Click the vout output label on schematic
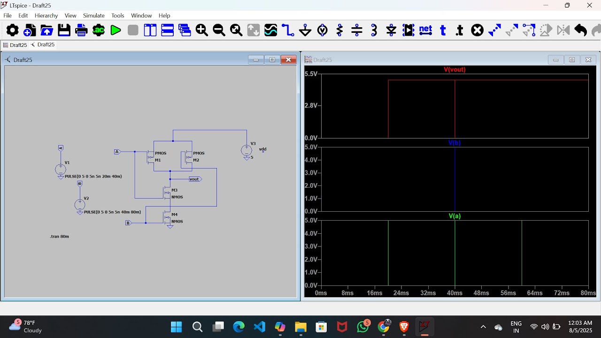The width and height of the screenshot is (601, 338). click(x=194, y=179)
